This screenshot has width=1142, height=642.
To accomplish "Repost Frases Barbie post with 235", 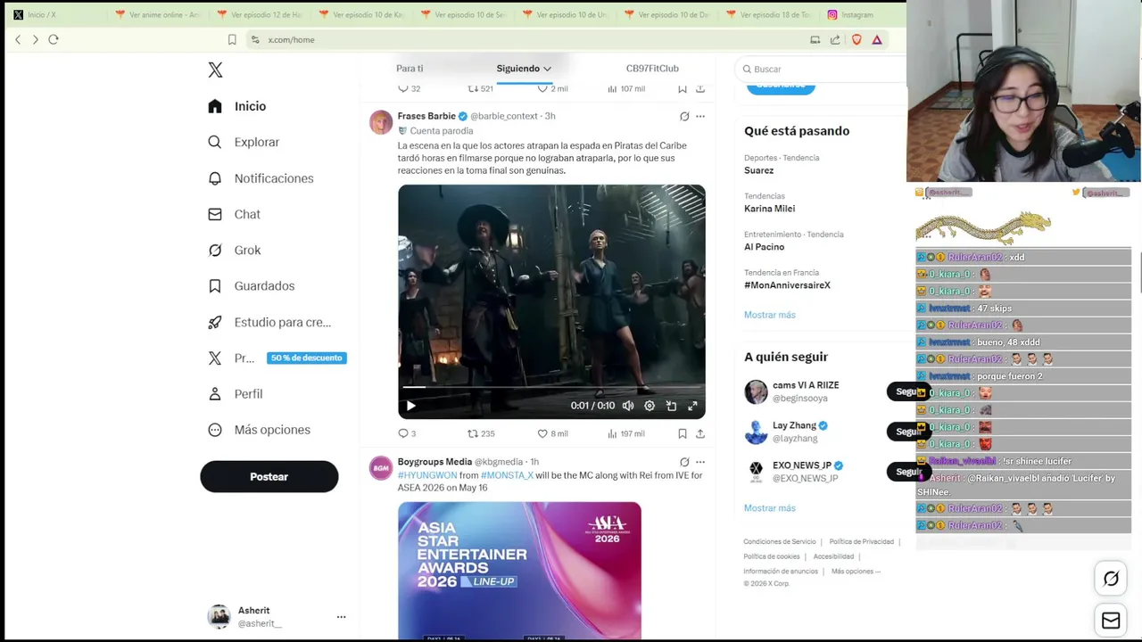I will pos(481,433).
